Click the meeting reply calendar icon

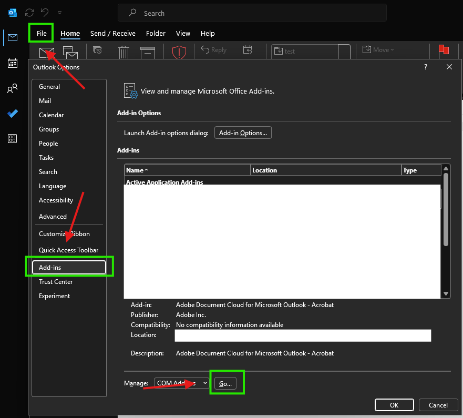point(248,49)
